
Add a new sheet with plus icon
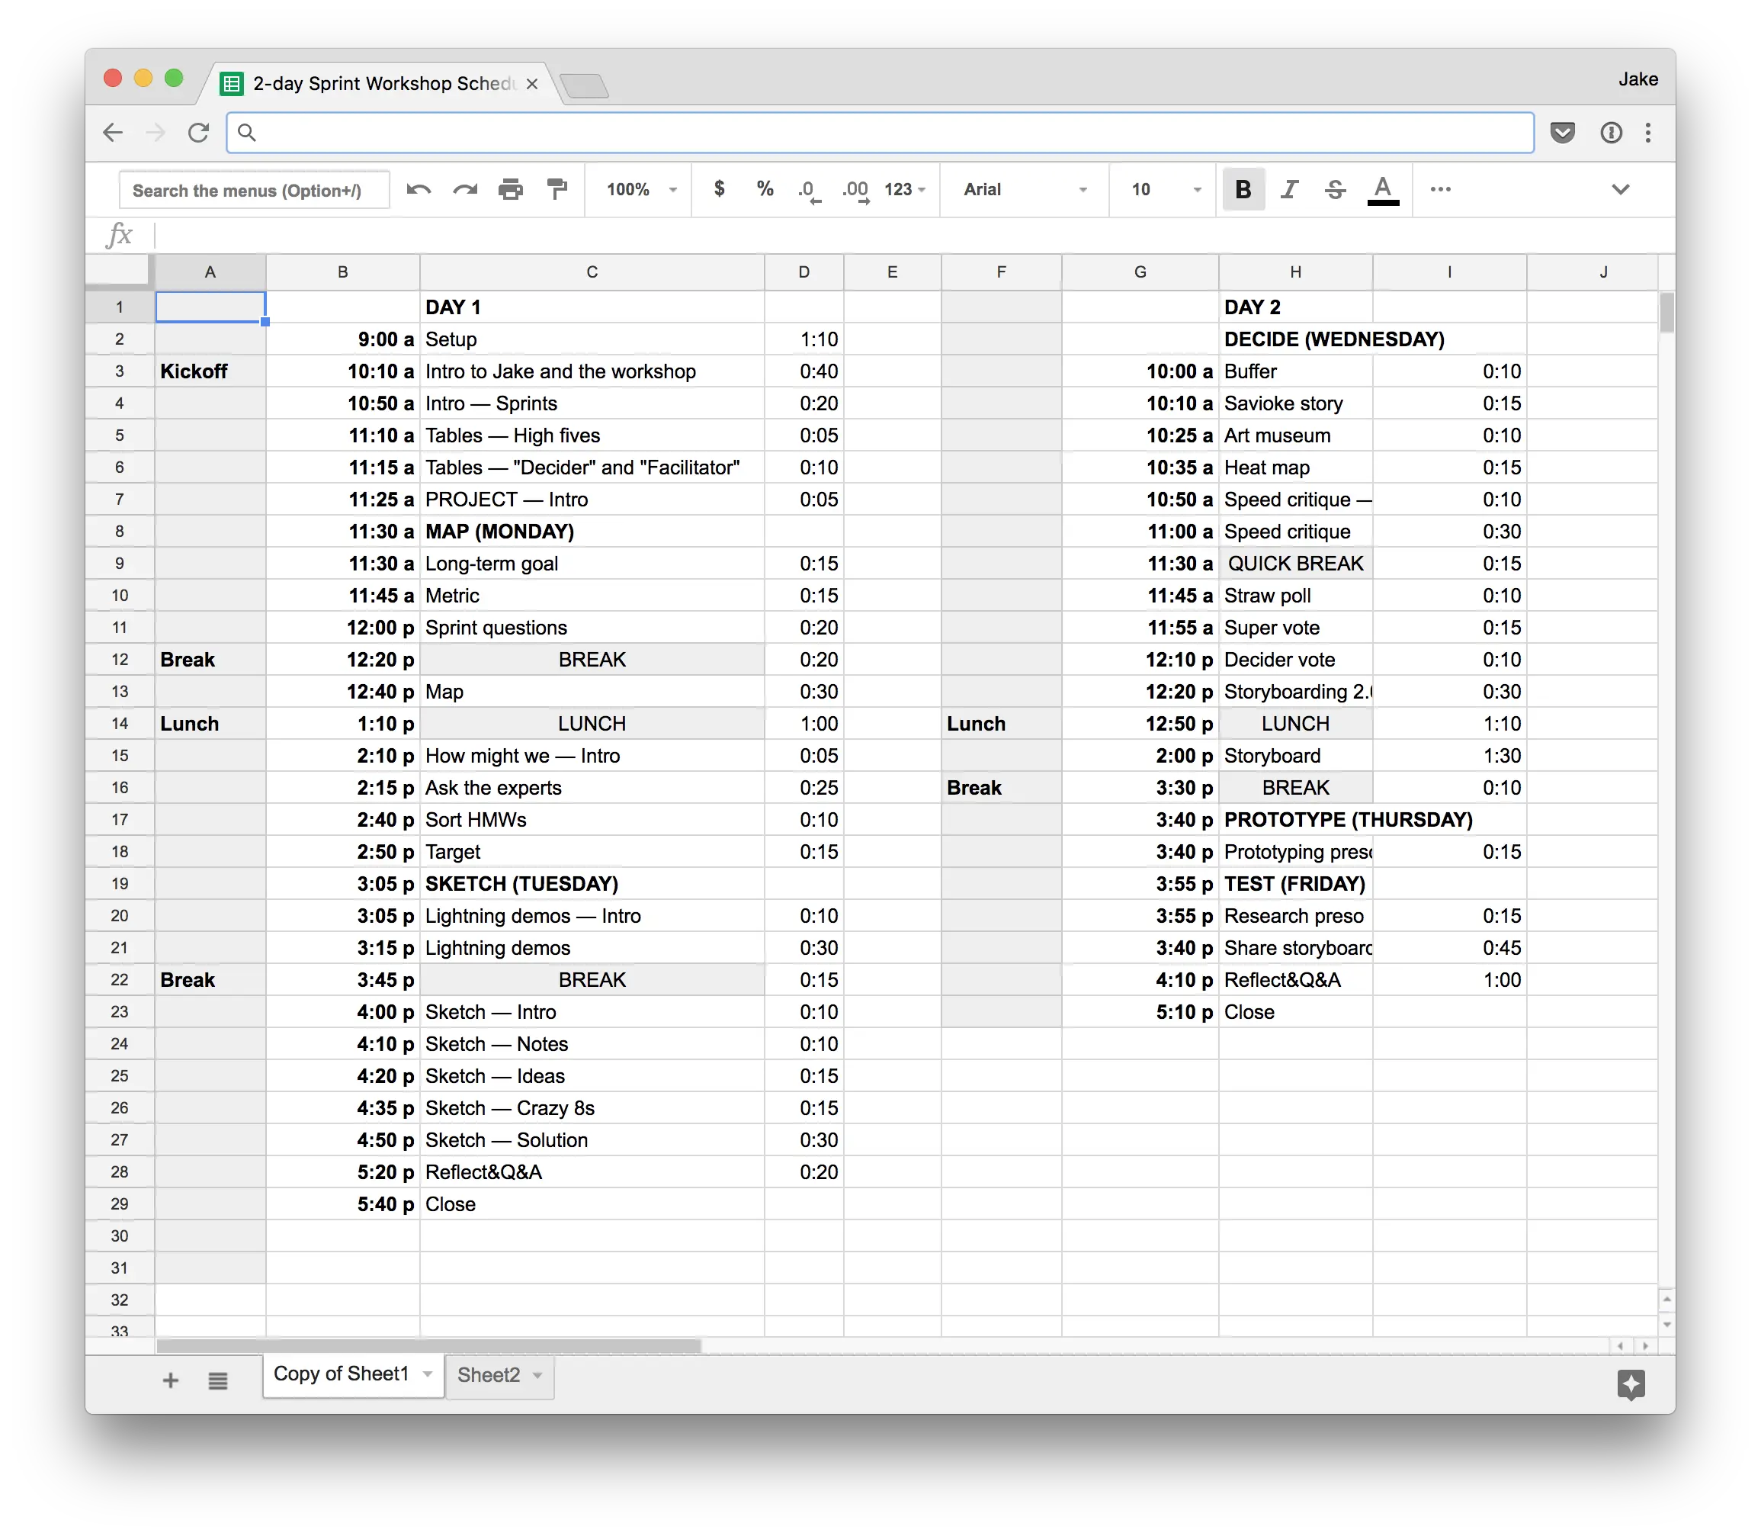pos(171,1380)
